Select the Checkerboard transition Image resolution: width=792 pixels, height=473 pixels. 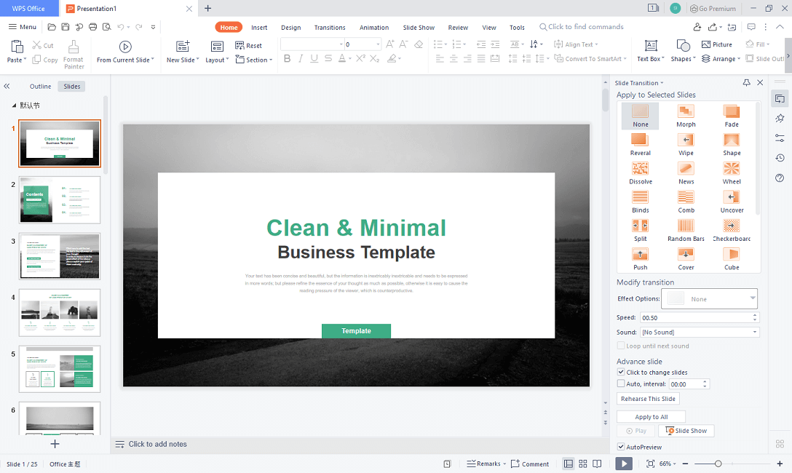tap(732, 230)
